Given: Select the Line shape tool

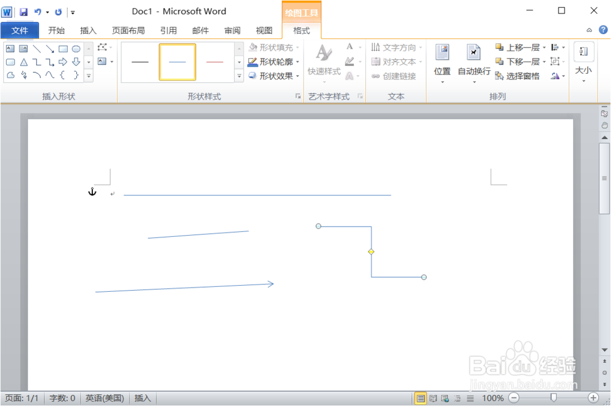Looking at the screenshot, I should coord(37,49).
